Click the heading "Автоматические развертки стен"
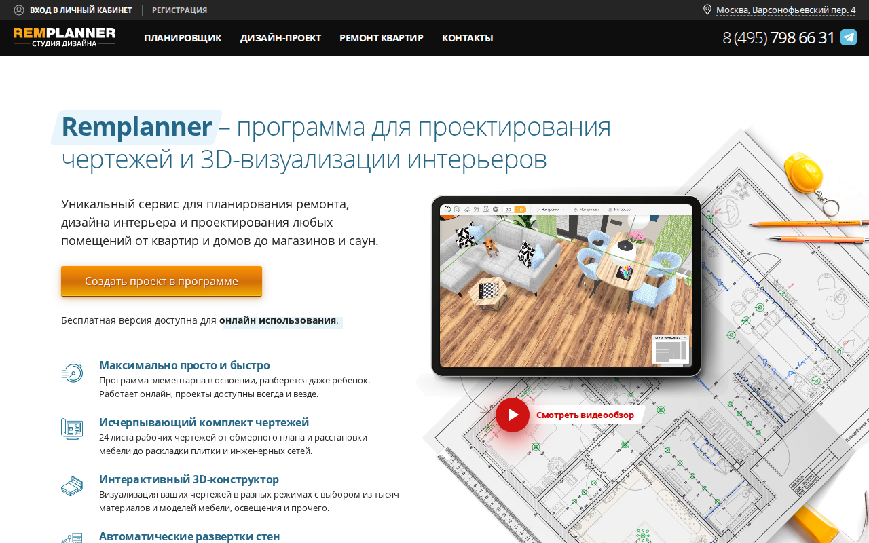The height and width of the screenshot is (543, 869). coord(189,536)
